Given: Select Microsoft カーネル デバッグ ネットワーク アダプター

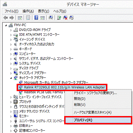Looking at the screenshot, I should pos(56,82).
